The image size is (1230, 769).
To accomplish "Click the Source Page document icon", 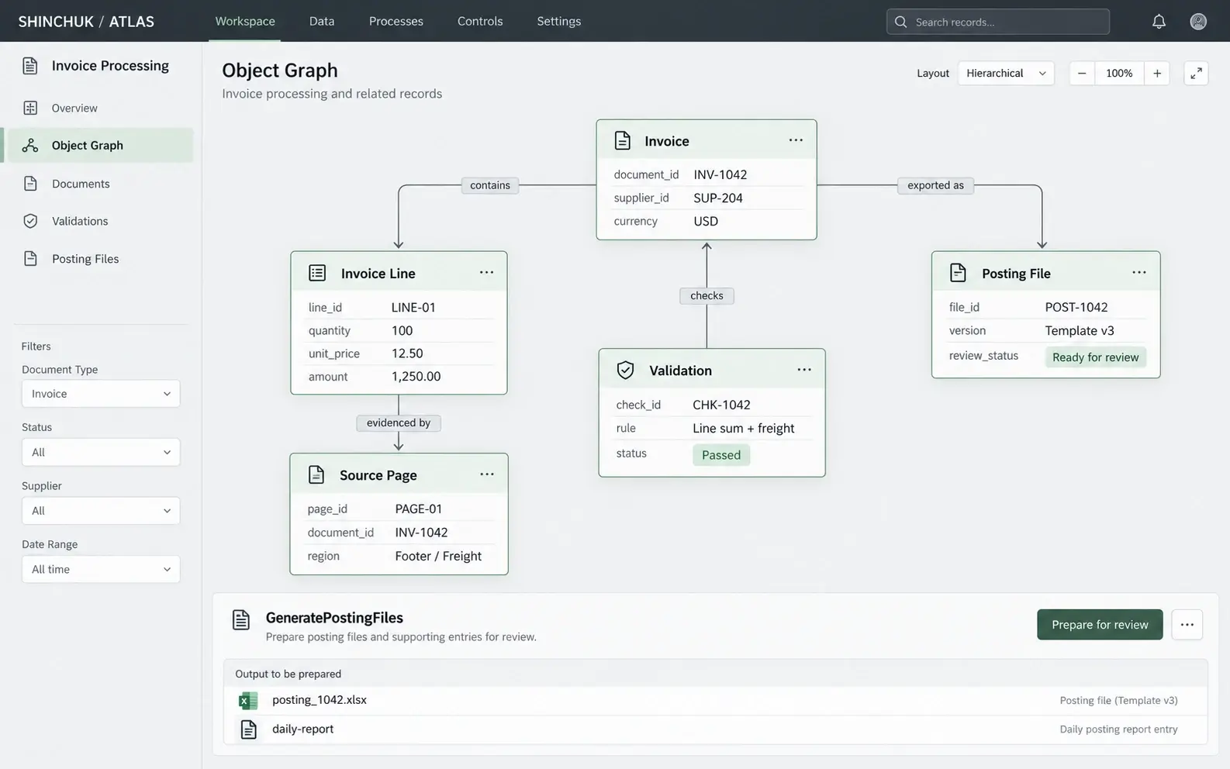I will coord(316,474).
